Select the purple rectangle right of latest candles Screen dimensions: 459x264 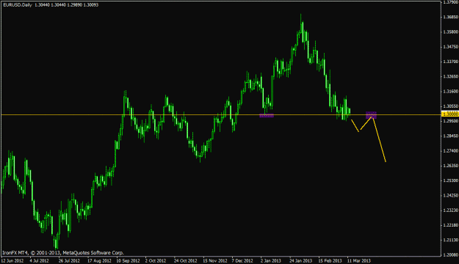click(371, 115)
